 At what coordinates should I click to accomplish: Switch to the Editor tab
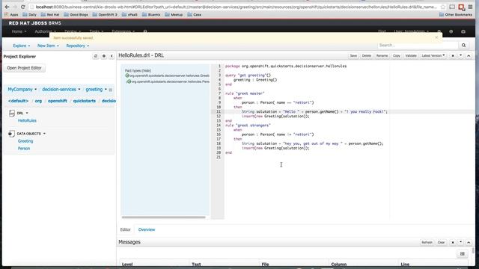[125, 229]
